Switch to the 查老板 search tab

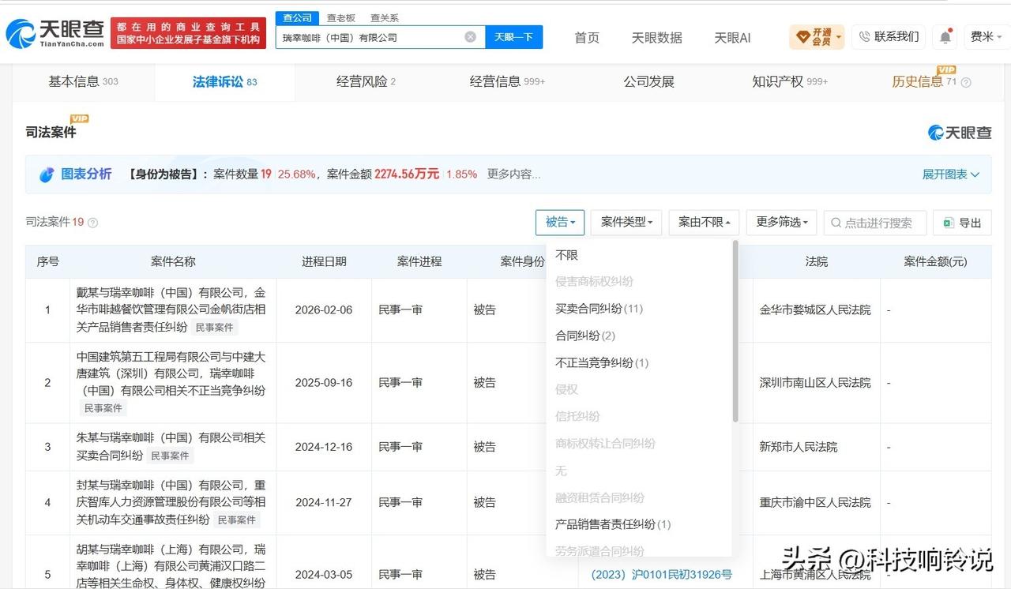click(341, 17)
